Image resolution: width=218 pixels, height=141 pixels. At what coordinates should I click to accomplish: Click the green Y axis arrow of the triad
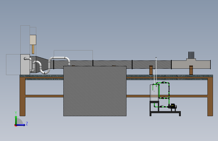pos(16,120)
